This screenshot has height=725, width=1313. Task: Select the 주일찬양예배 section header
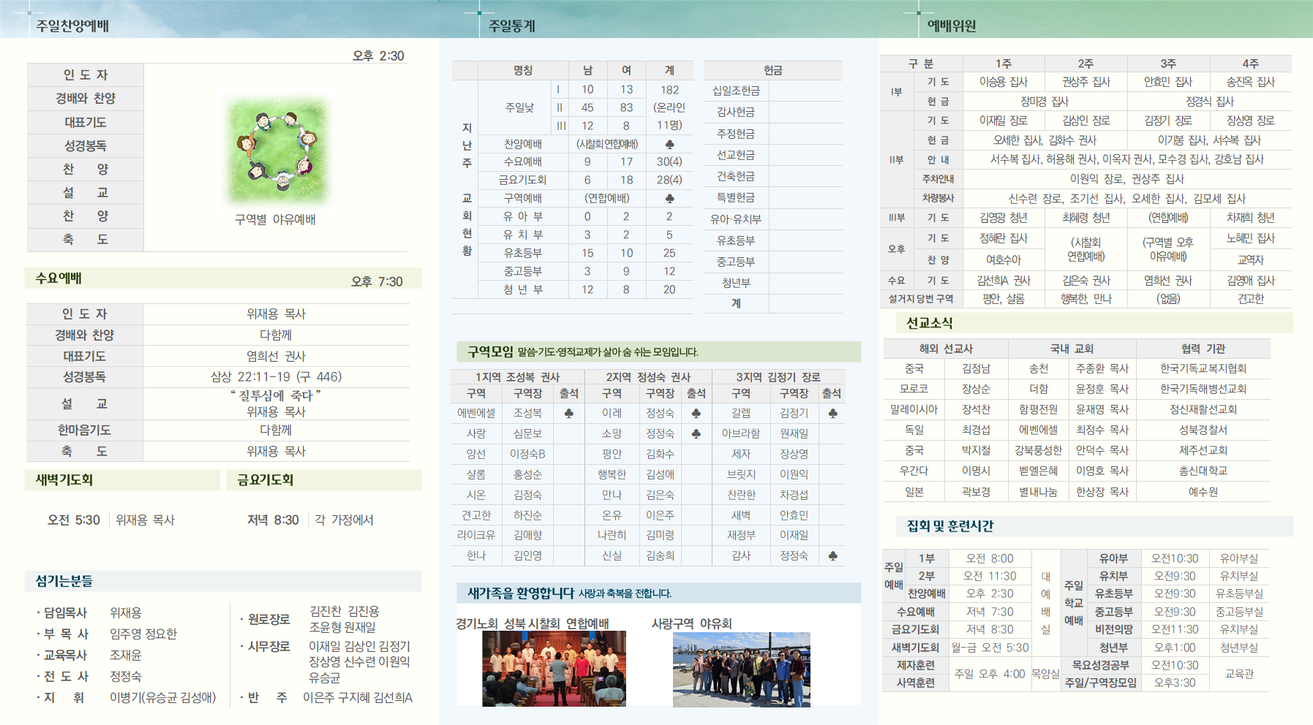click(72, 26)
